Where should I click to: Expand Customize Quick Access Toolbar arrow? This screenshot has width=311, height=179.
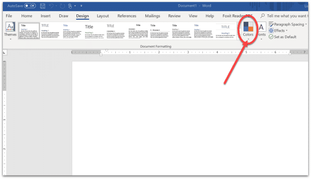tap(81, 6)
